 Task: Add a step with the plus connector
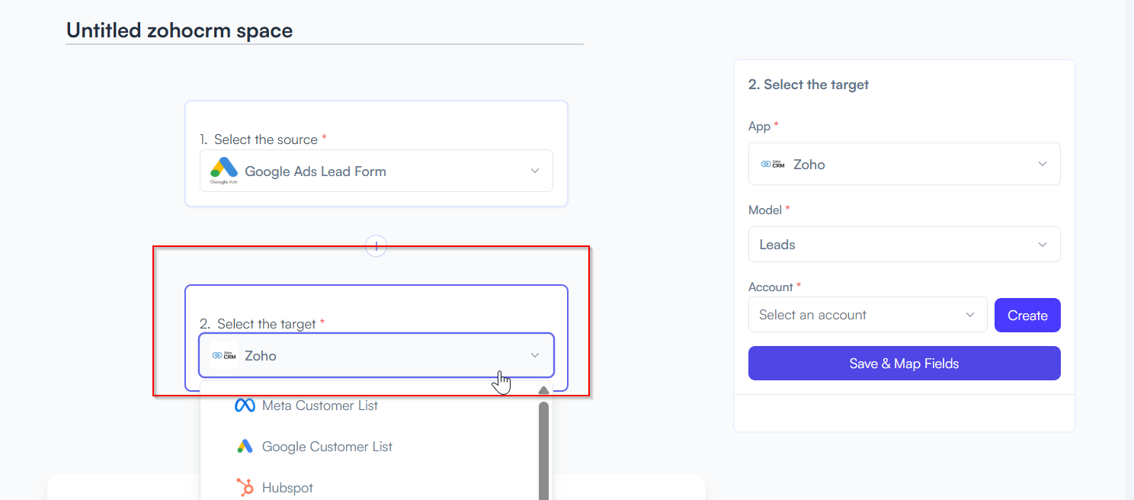[376, 245]
